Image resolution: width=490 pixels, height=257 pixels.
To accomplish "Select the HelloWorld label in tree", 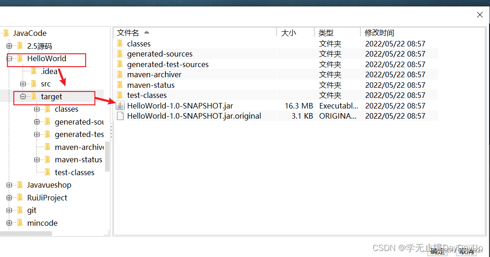I will (47, 58).
